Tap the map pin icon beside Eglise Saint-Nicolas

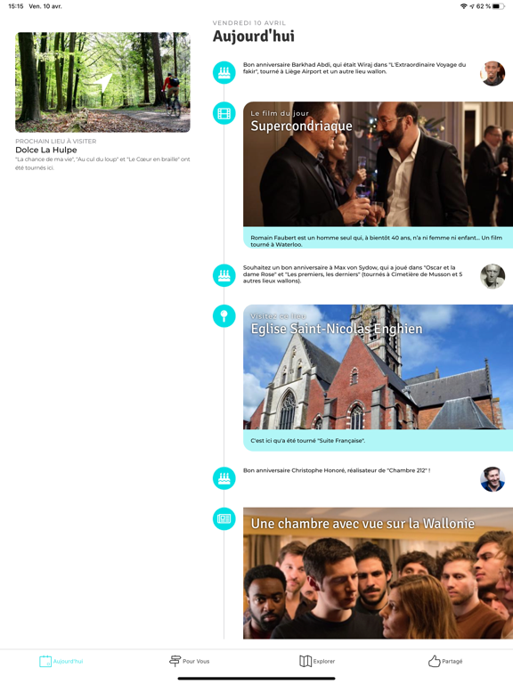224,316
